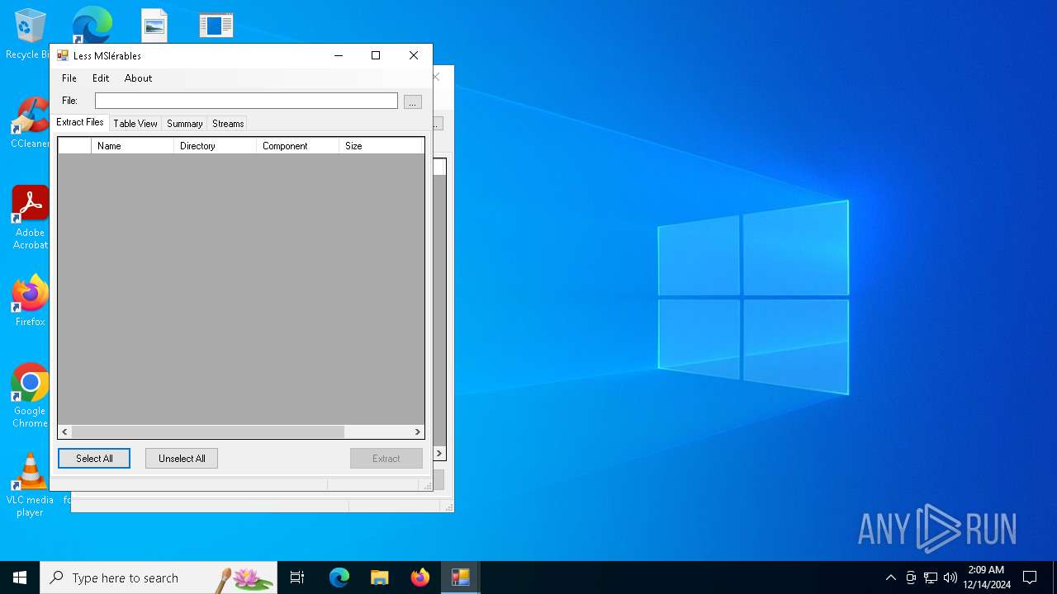
Task: Switch to the Extract Files tab
Action: (80, 122)
